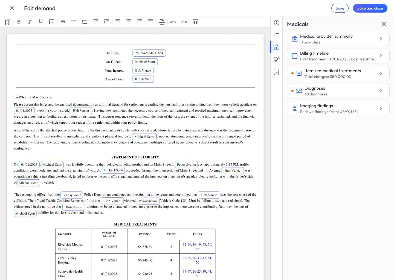
Task: Click the block quote icon
Action: click(63, 22)
